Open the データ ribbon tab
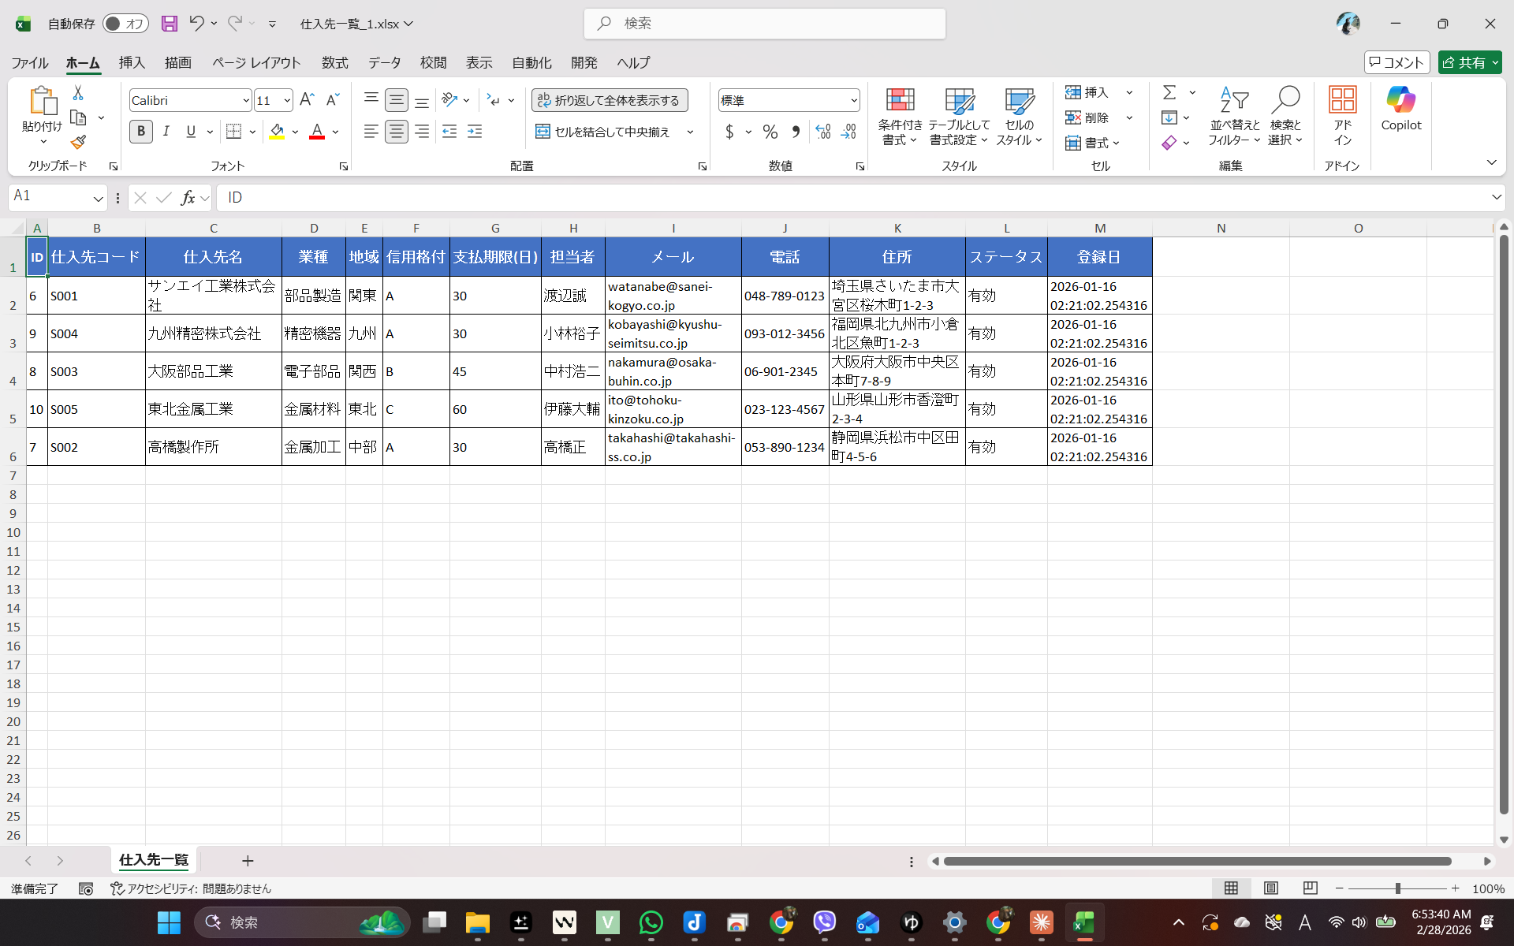 (x=384, y=62)
